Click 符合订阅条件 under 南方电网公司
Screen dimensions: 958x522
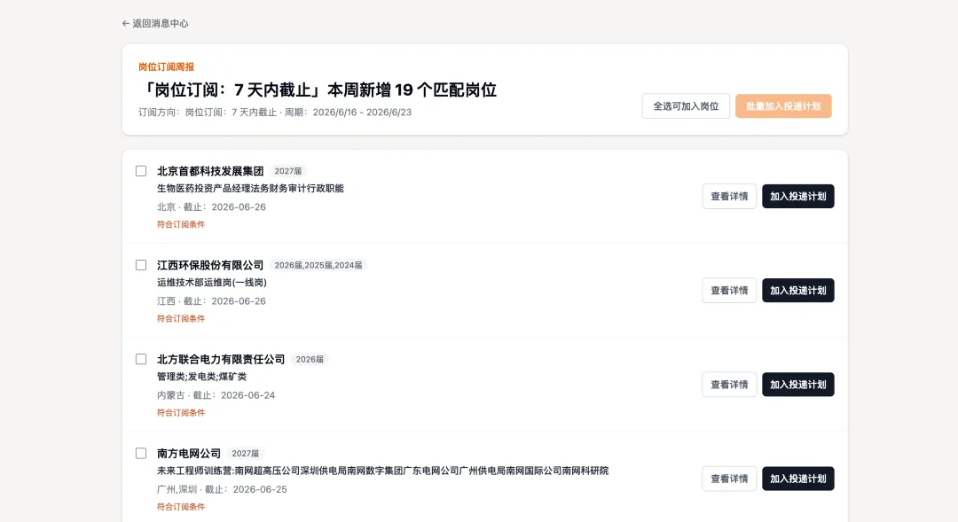coord(181,507)
